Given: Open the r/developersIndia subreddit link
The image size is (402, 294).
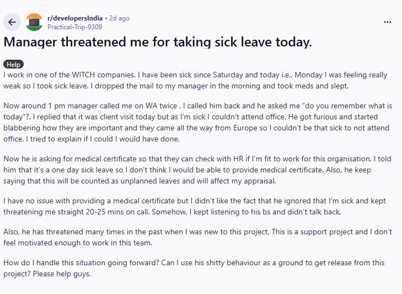Looking at the screenshot, I should (75, 18).
